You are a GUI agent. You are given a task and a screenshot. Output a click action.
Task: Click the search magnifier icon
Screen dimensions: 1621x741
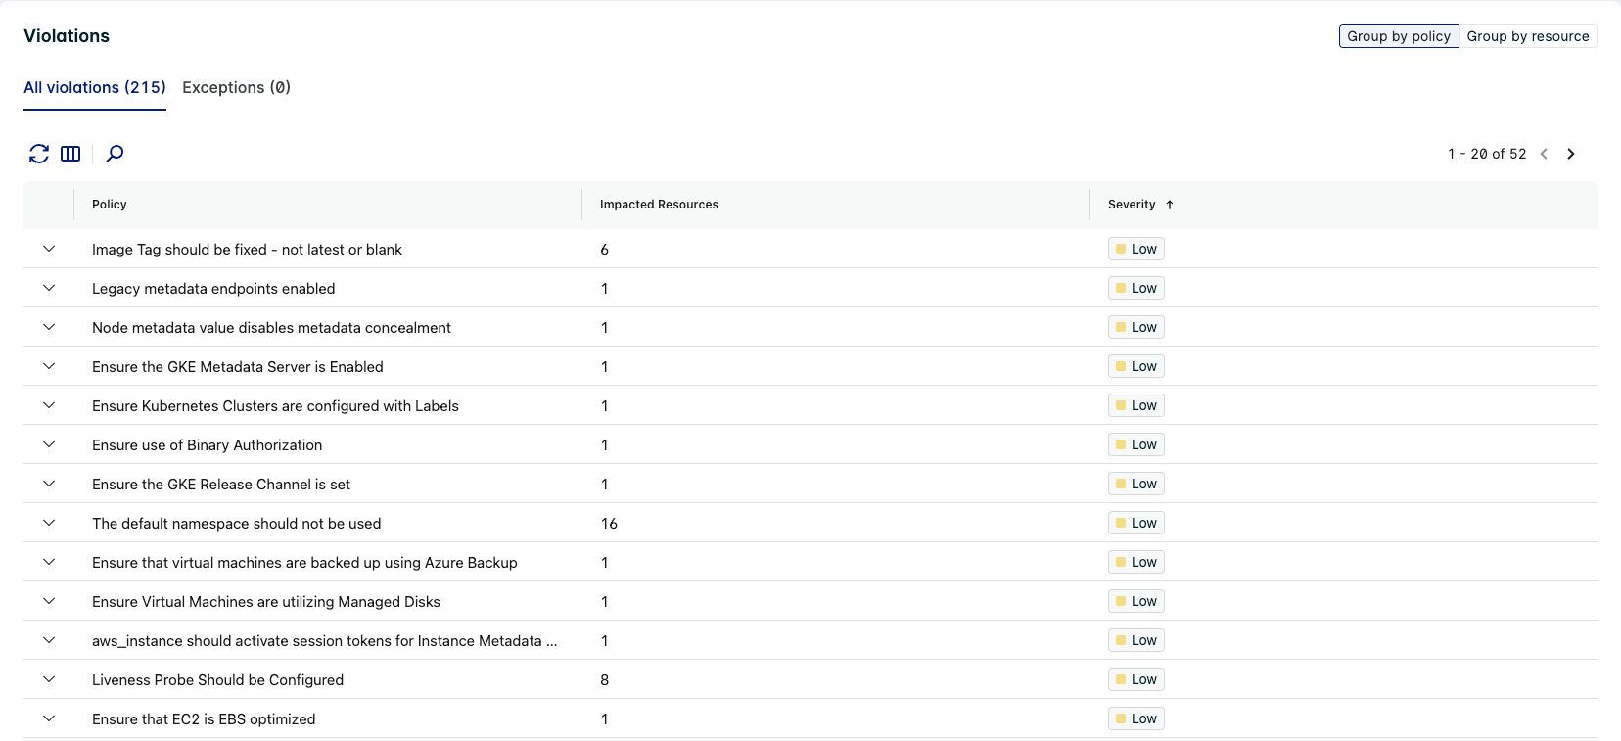(115, 154)
